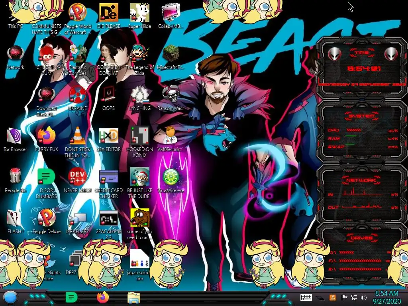Open the FURRY FUX Firefox shortcut

pos(46,139)
